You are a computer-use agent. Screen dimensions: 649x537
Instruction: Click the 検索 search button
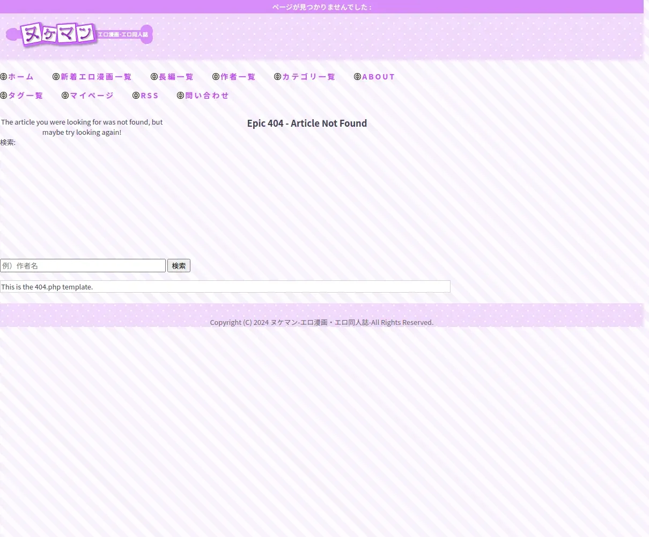pos(179,266)
